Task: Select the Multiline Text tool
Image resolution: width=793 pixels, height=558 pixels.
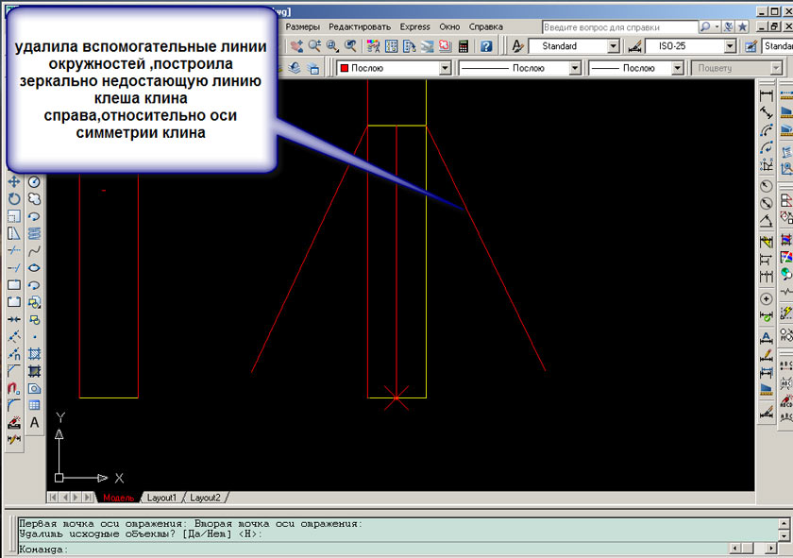Action: [34, 422]
